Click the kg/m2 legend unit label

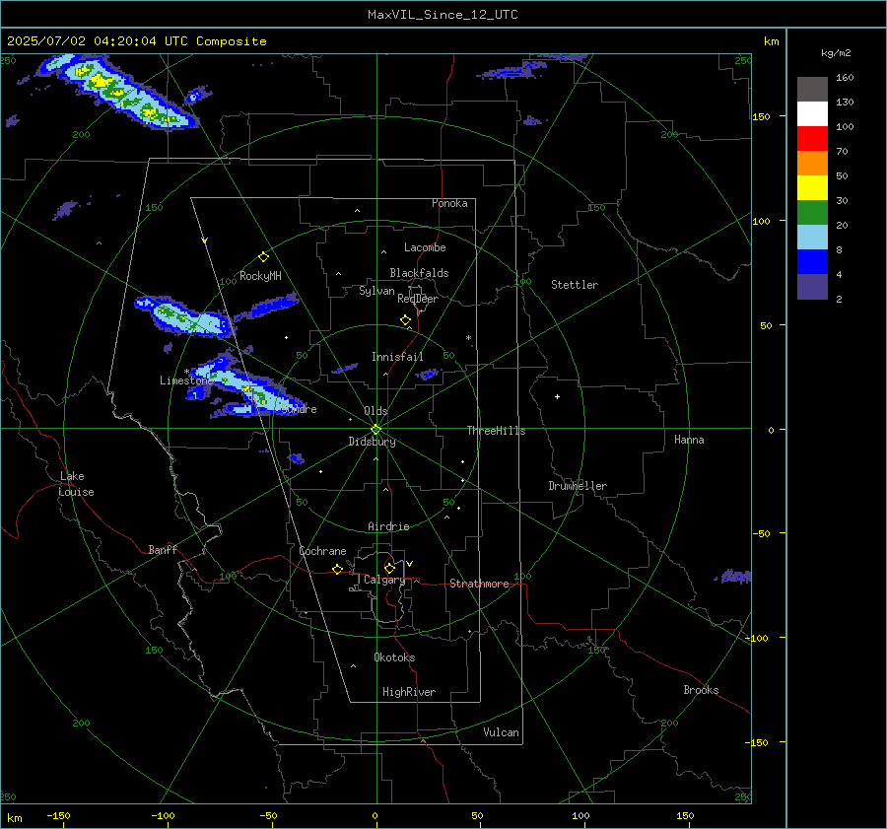tap(836, 52)
